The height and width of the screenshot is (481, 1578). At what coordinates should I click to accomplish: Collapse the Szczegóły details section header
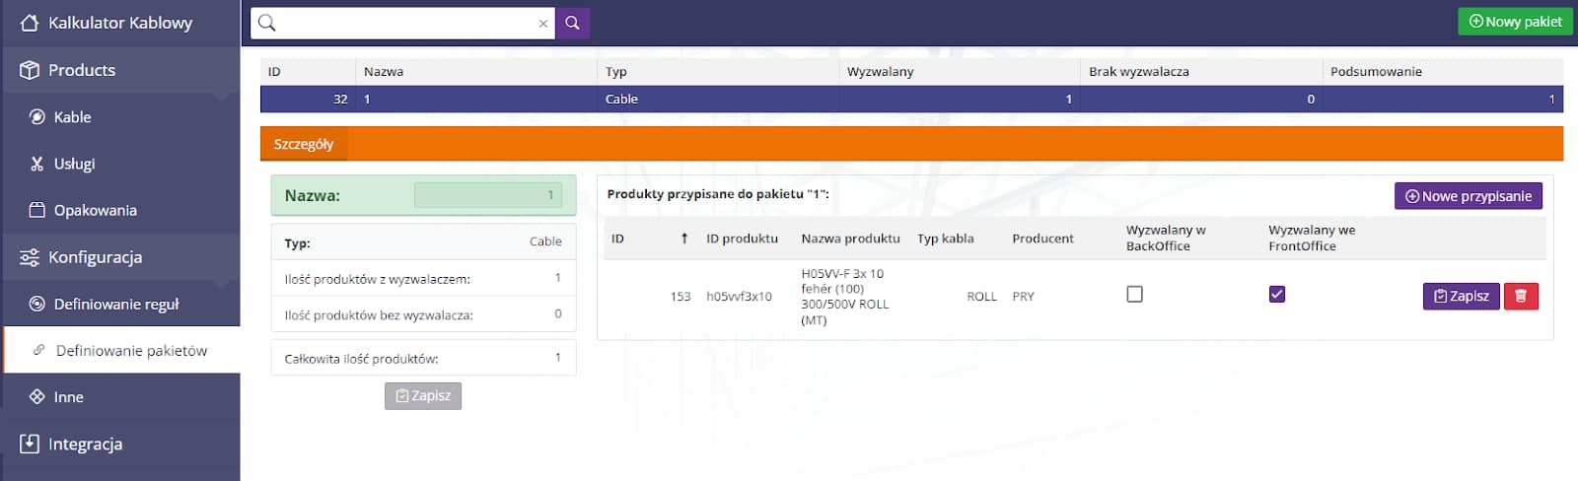[x=304, y=144]
